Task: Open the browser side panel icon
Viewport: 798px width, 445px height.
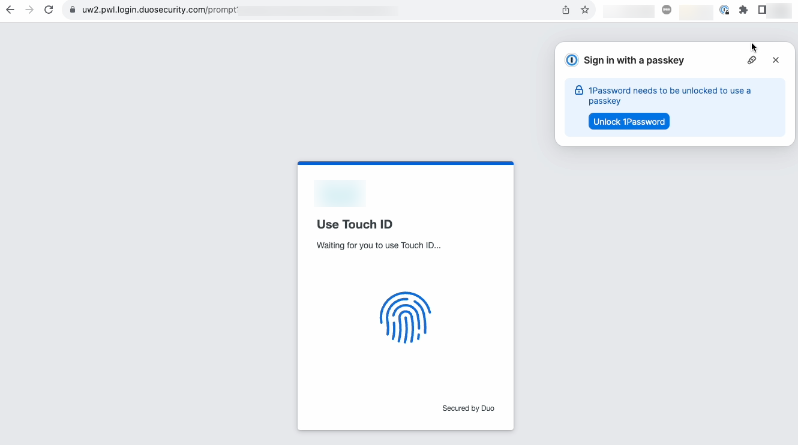Action: tap(763, 10)
